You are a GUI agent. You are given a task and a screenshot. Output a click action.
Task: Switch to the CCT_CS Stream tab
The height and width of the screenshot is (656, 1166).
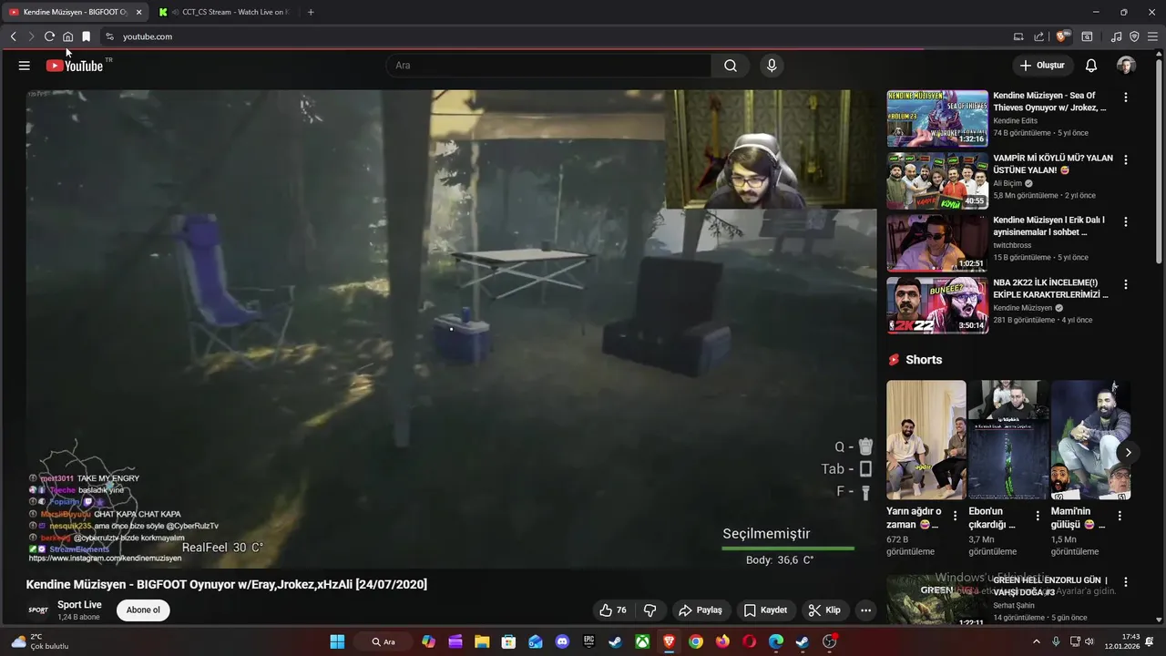pos(223,12)
